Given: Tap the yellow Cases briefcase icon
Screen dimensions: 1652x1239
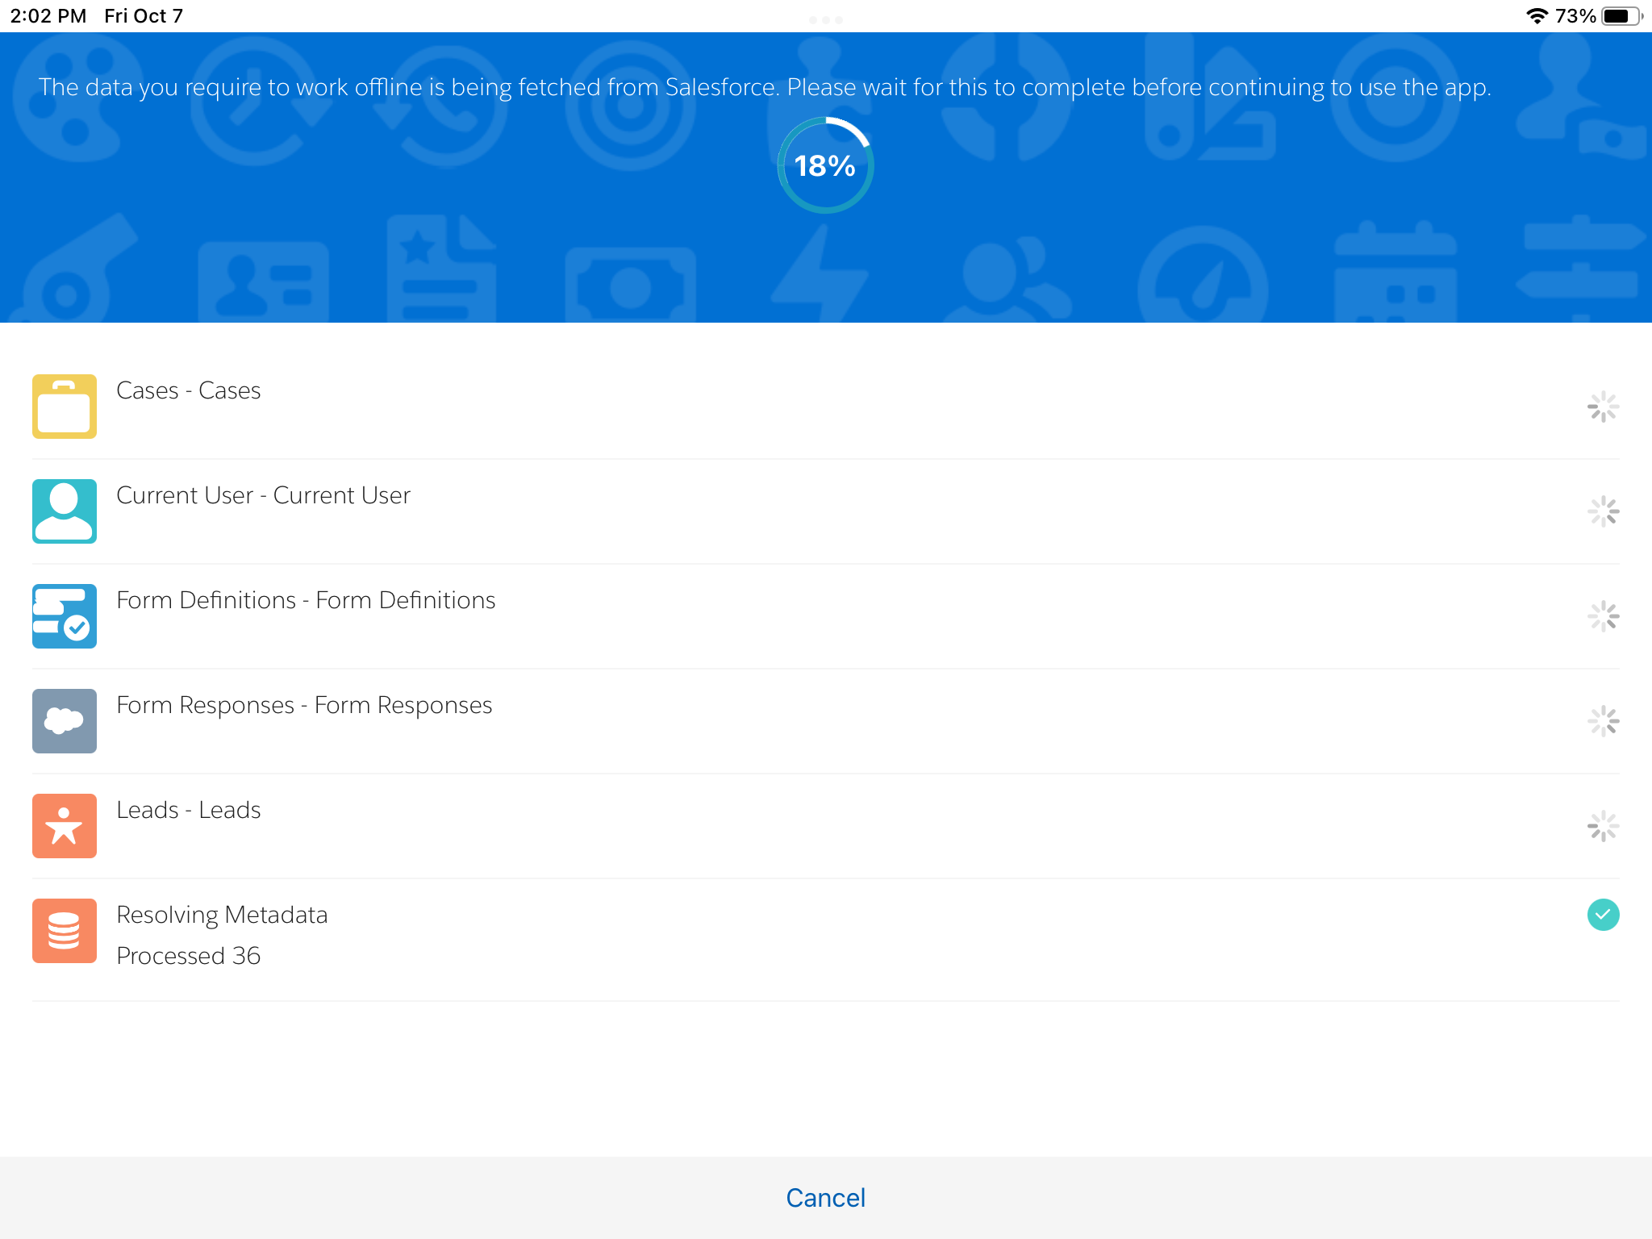Looking at the screenshot, I should pos(65,407).
